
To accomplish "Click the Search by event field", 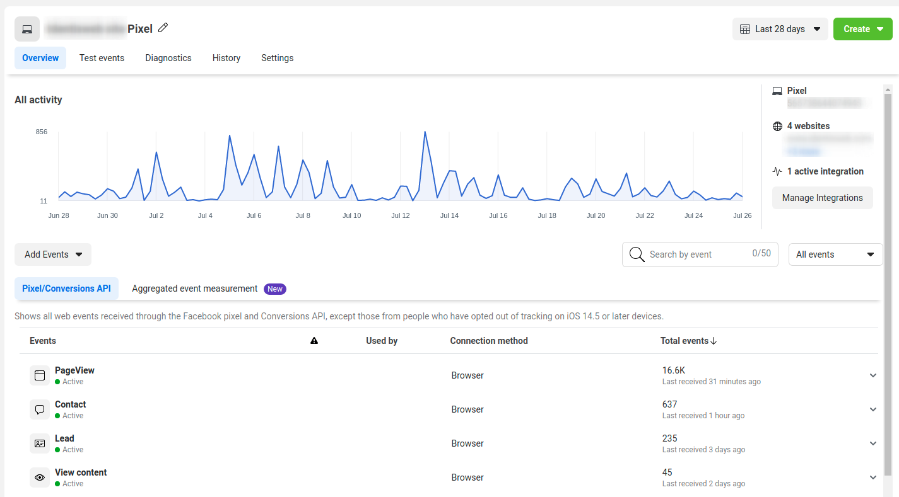I will (700, 254).
